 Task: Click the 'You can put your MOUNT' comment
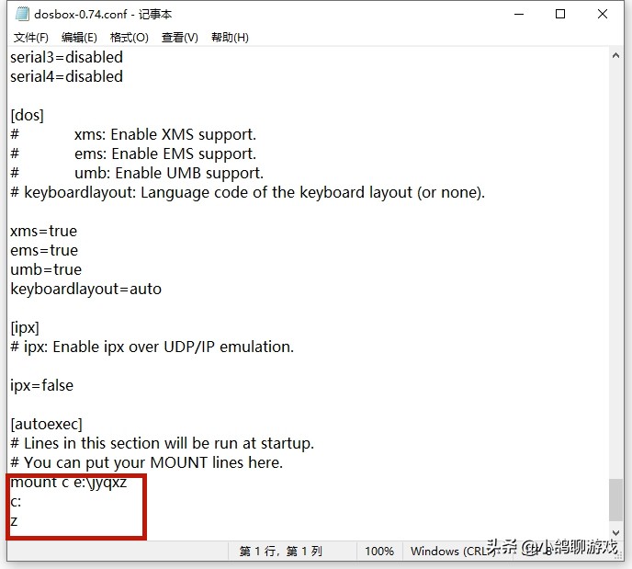point(147,463)
